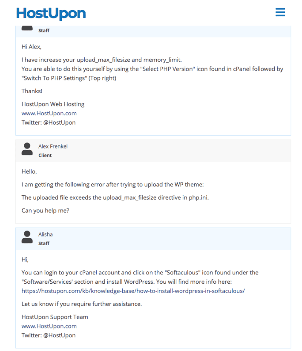Open the how-to-install-wordpress-in-softaculous link
The image size is (302, 351).
[133, 291]
